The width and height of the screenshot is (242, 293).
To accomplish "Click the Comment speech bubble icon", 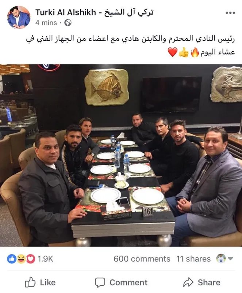I will [x=100, y=282].
